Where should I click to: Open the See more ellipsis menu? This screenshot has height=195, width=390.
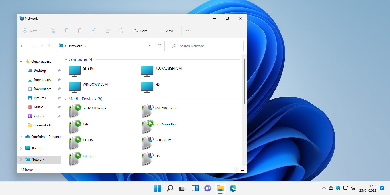[188, 31]
